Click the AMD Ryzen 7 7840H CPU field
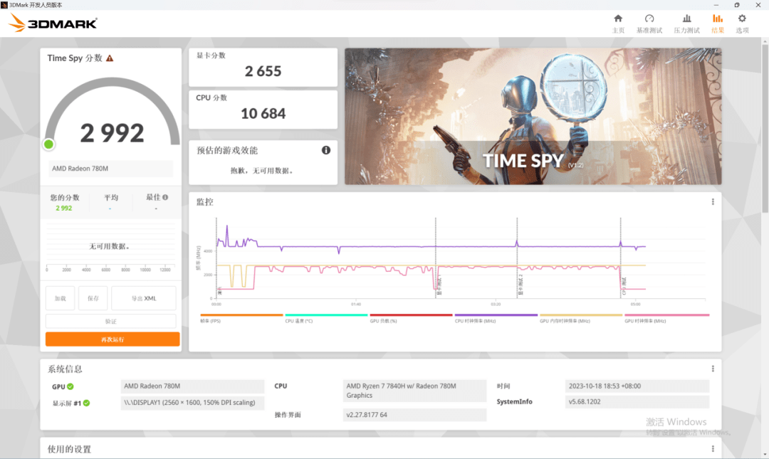The height and width of the screenshot is (459, 769). 414,391
